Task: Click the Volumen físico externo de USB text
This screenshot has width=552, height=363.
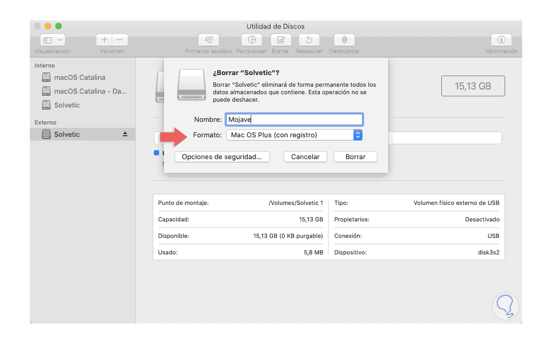Action: point(456,203)
